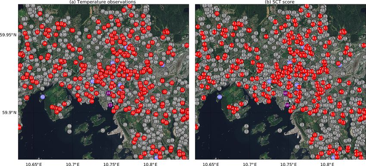Click the purple 23 temperature marker
This screenshot has height=166, width=366.
coord(110,105)
